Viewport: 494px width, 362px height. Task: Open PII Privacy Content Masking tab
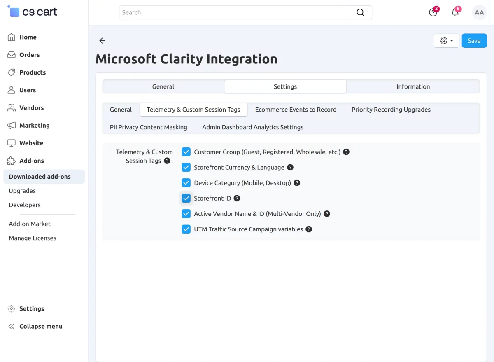[149, 127]
